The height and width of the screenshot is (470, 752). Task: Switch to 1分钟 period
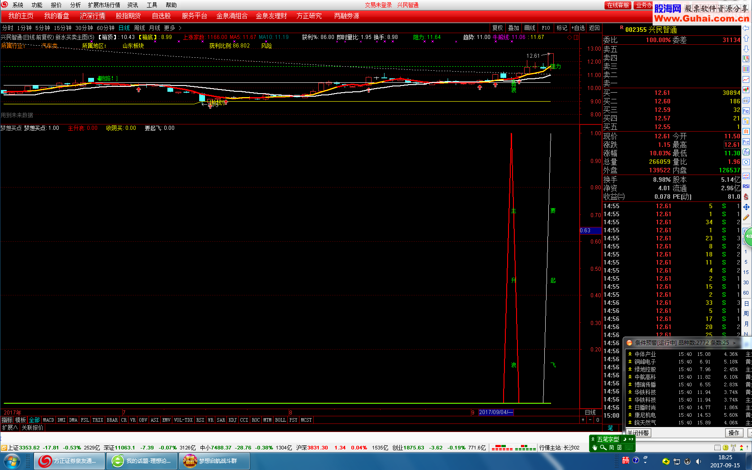click(x=24, y=28)
